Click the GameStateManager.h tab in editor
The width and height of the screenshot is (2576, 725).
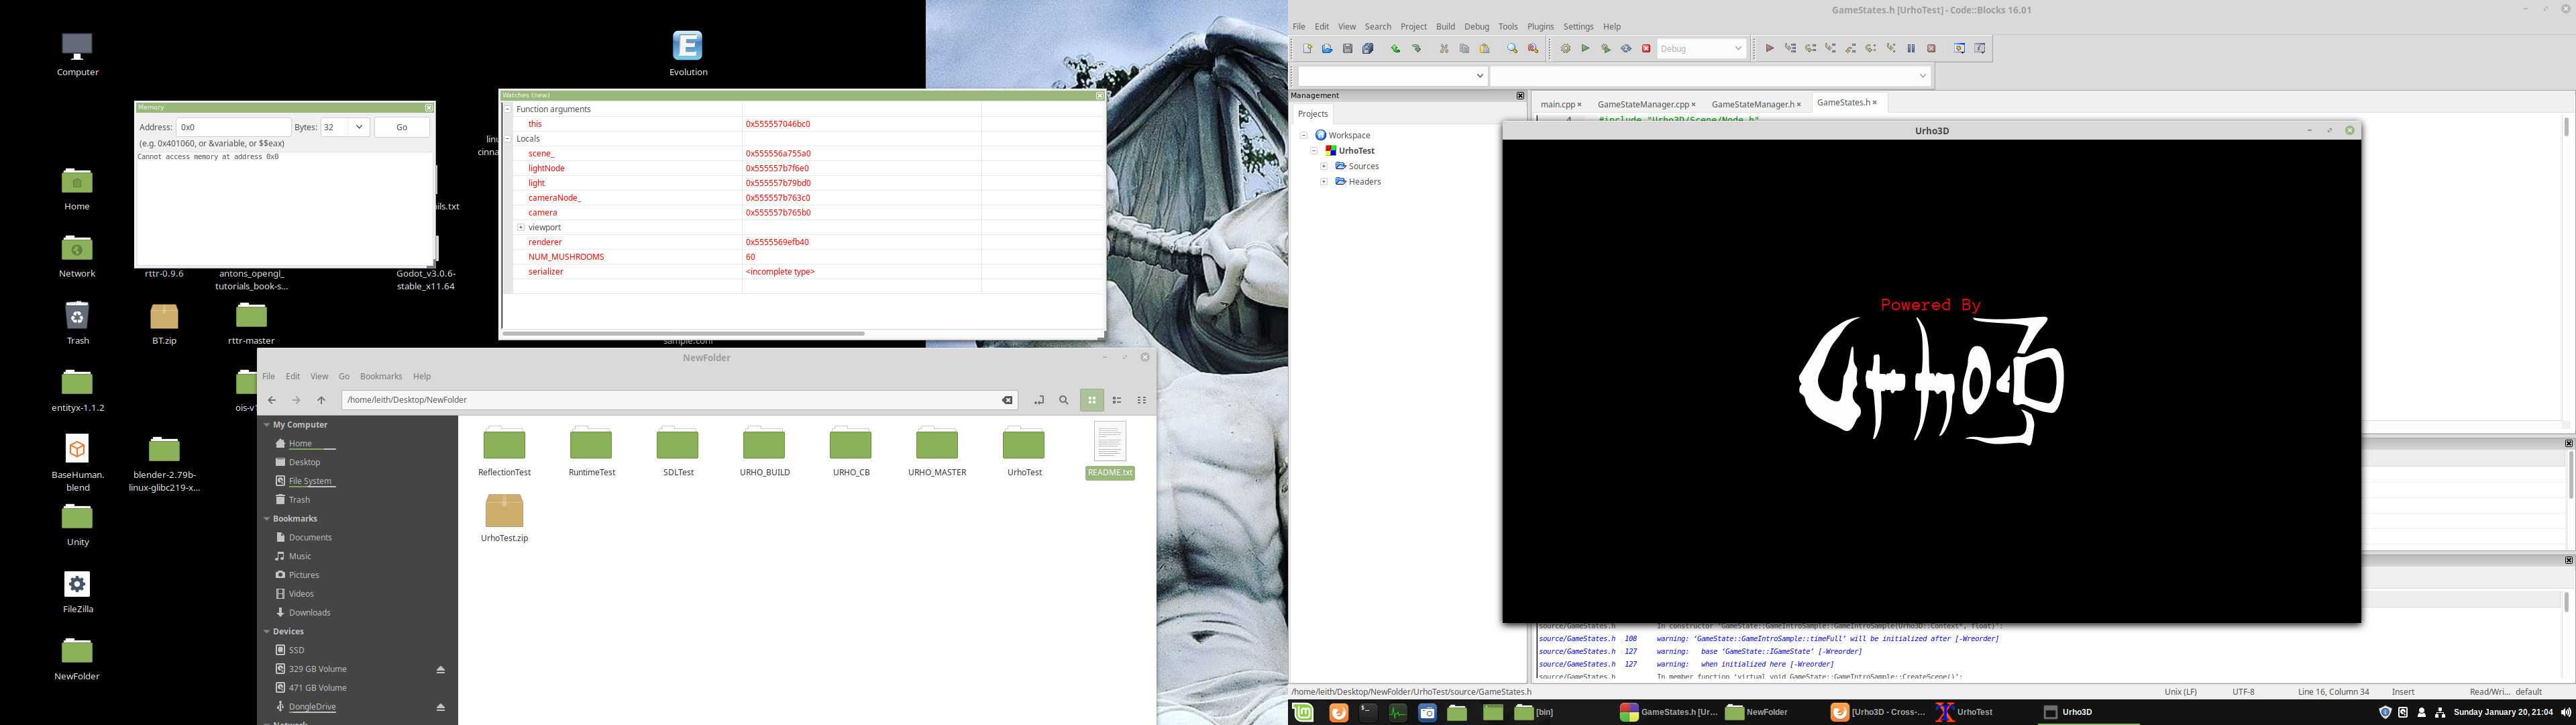1755,102
